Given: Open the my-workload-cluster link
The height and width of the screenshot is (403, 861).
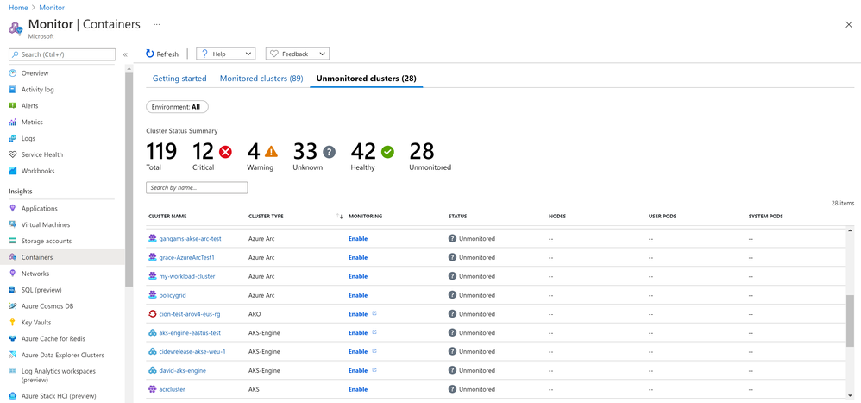Looking at the screenshot, I should click(x=186, y=276).
